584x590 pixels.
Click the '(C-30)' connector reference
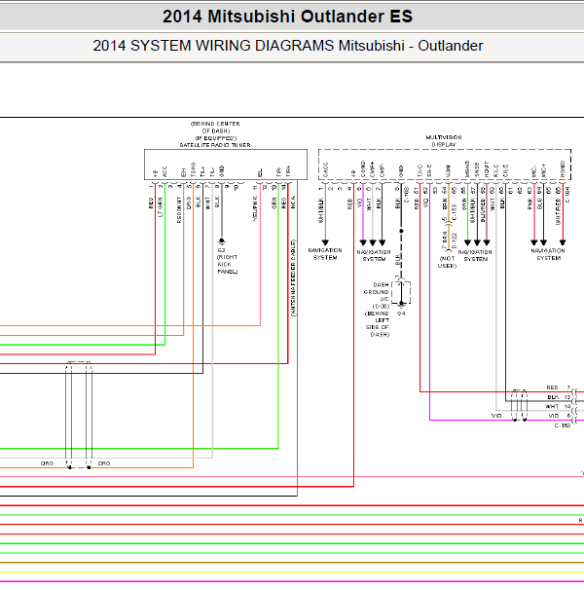click(x=381, y=307)
